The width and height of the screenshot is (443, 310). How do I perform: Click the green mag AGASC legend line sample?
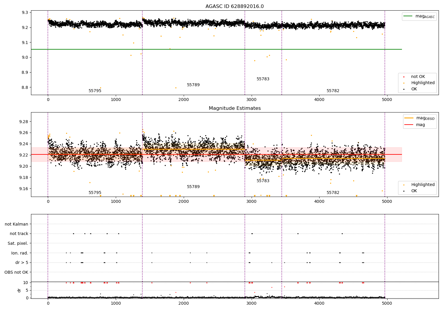click(408, 16)
